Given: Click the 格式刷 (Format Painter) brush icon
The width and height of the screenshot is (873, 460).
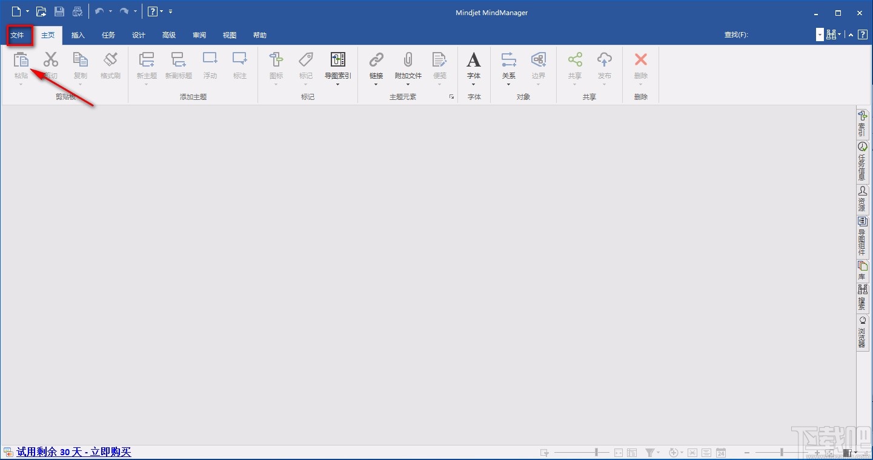Looking at the screenshot, I should (111, 59).
